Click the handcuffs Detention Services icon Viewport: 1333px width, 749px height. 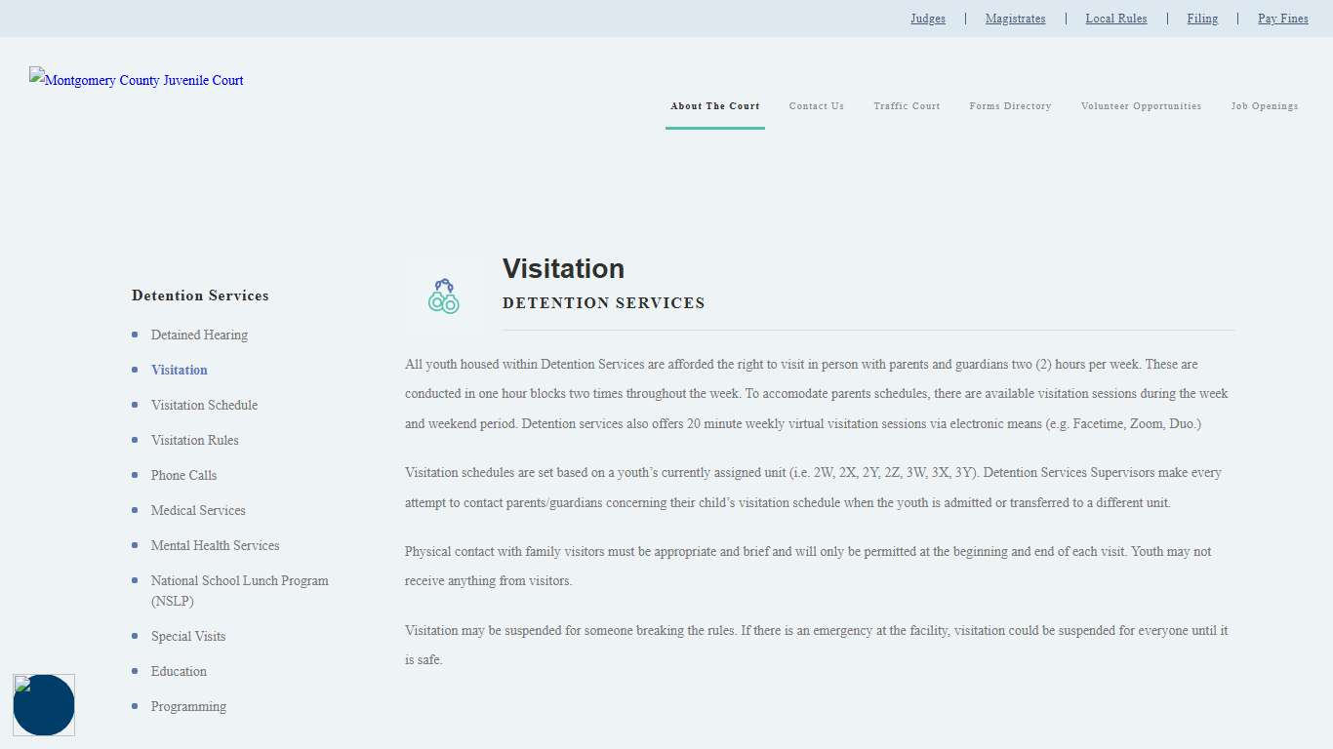(444, 296)
